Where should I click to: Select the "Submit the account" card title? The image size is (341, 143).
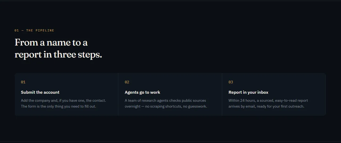click(40, 92)
